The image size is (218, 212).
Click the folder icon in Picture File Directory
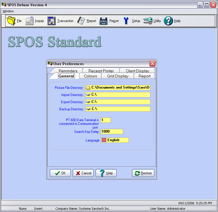pyautogui.click(x=88, y=88)
